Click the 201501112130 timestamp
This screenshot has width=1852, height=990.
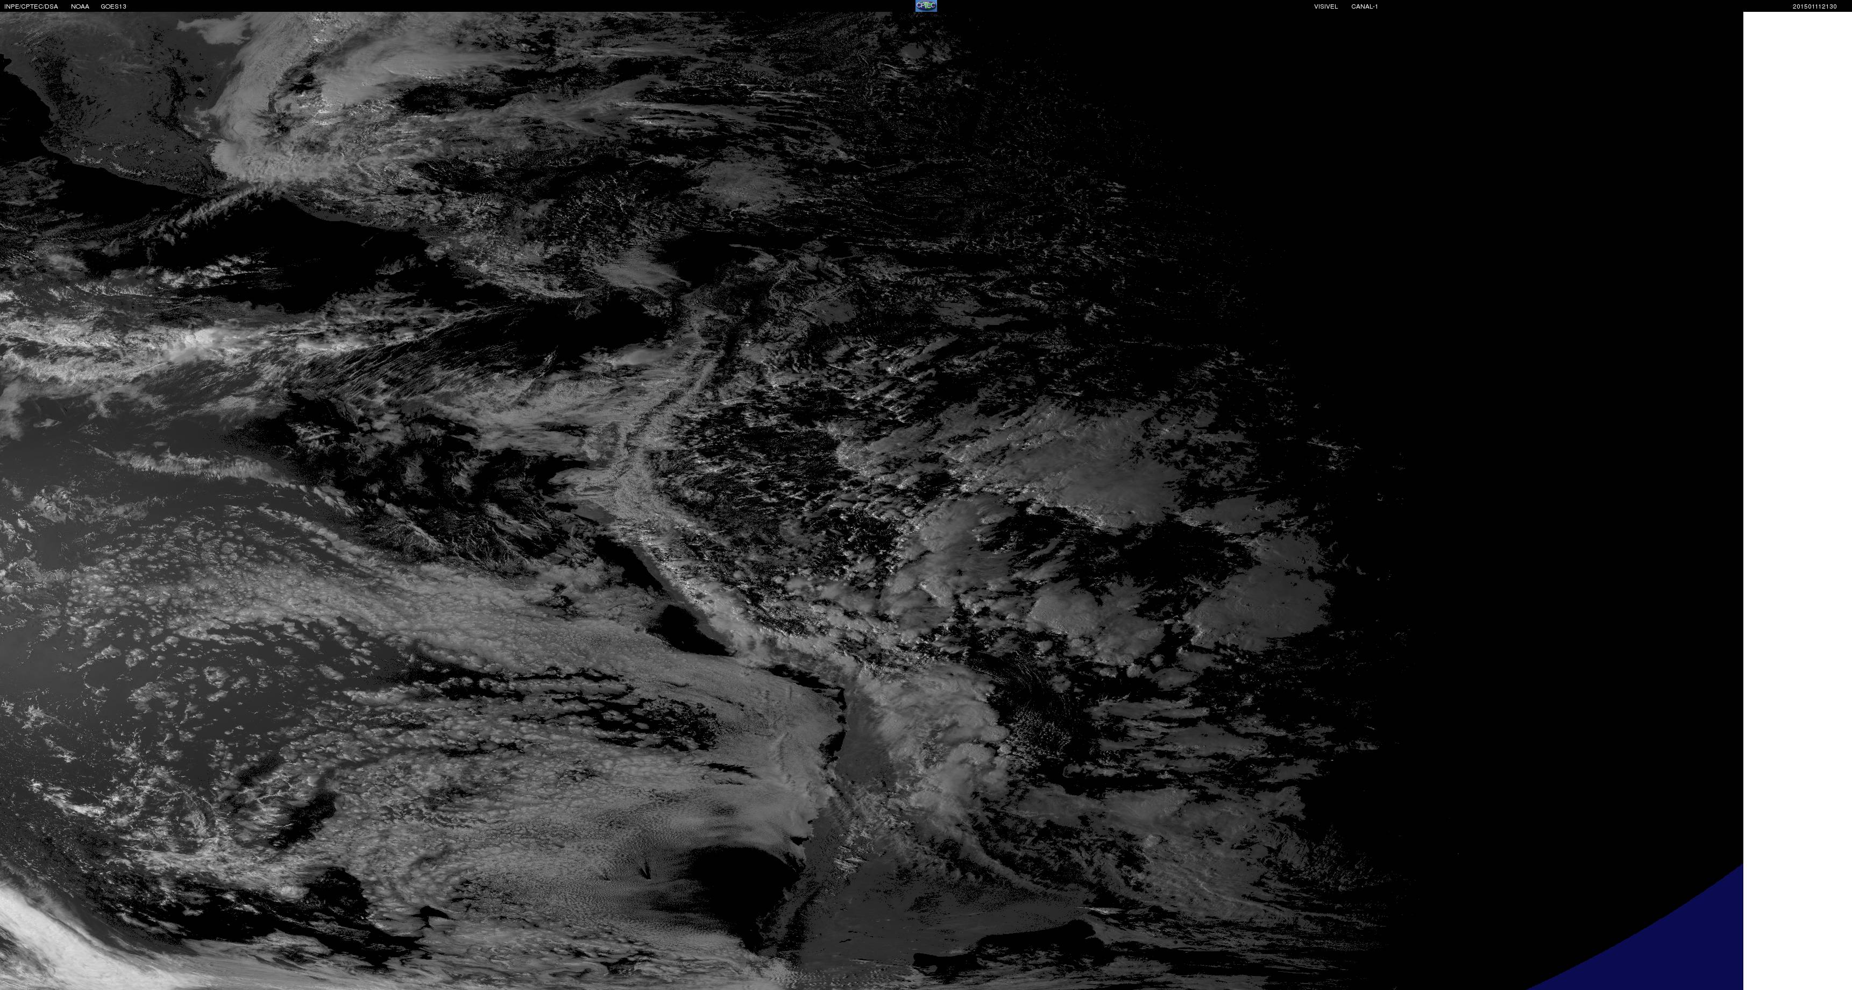1814,6
